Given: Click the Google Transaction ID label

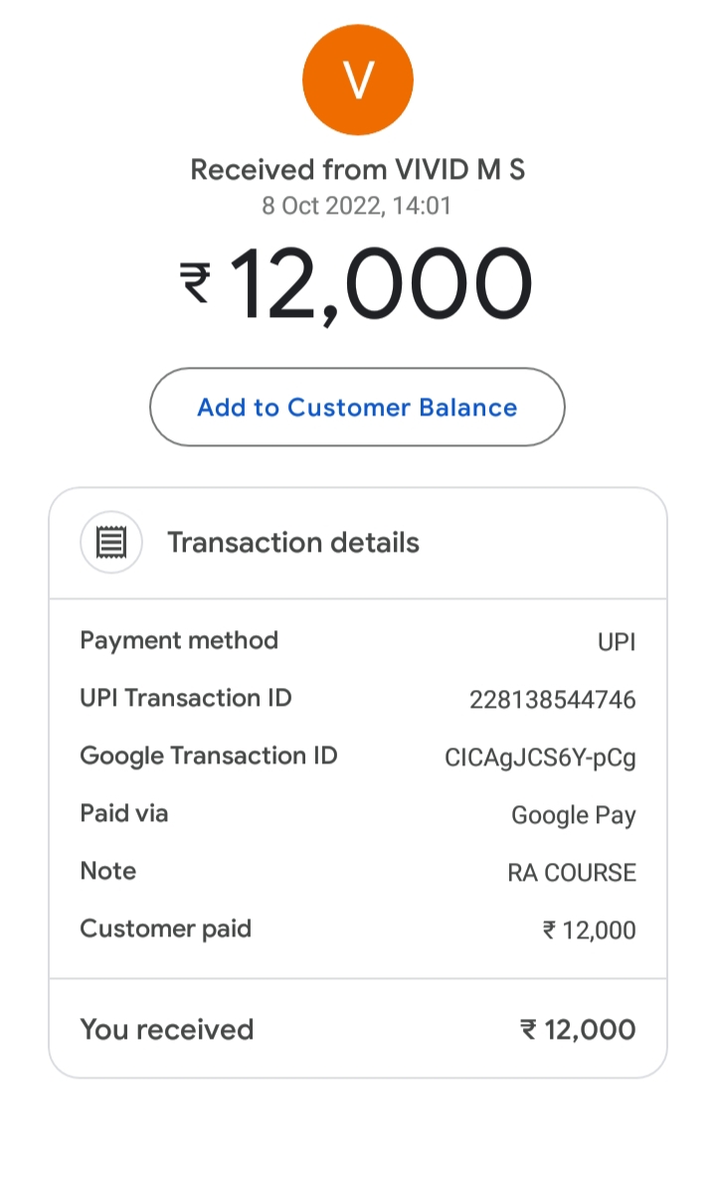Looking at the screenshot, I should pos(209,756).
